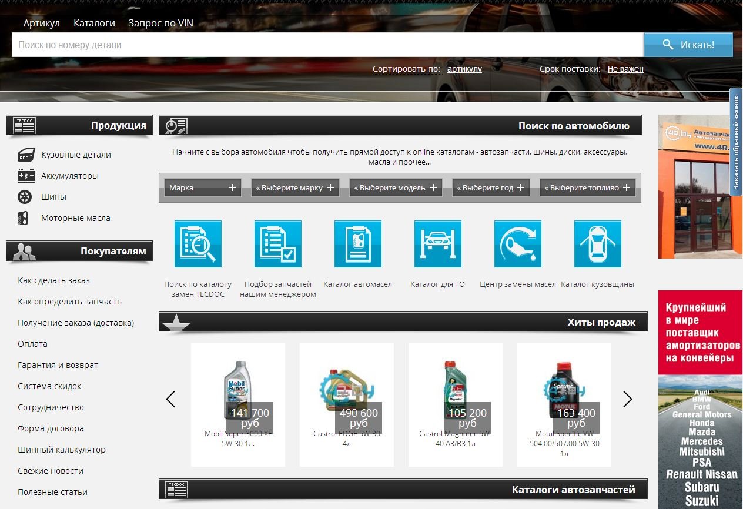Show previous bestsellers with left arrow
Viewport: 743px width, 509px height.
click(170, 400)
